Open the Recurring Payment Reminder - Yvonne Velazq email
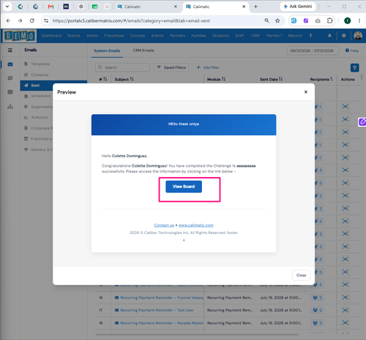Screen dimensions: 366x340 [162, 298]
